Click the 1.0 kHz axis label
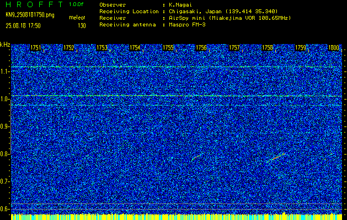 pyautogui.click(x=3, y=100)
